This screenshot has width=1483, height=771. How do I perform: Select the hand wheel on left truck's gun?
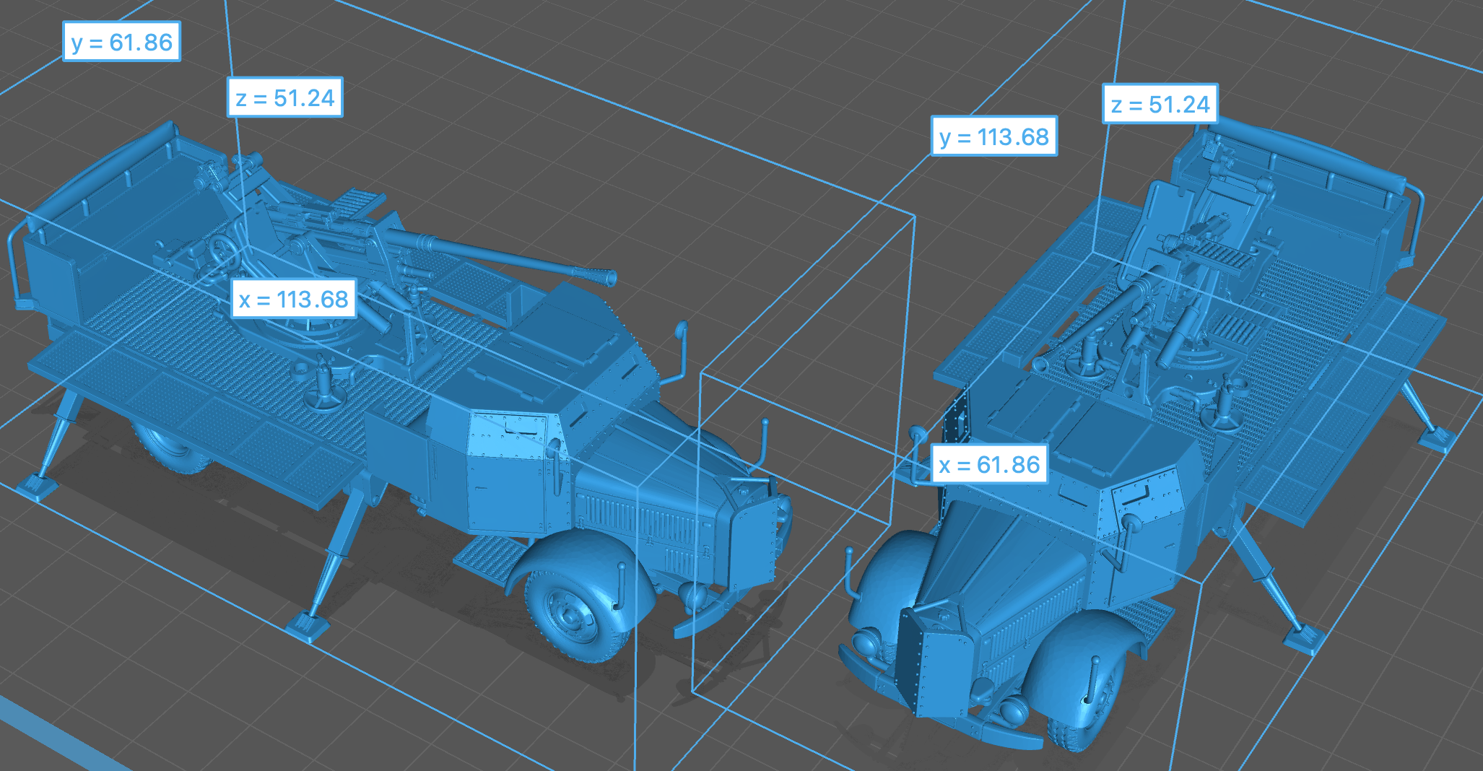222,253
